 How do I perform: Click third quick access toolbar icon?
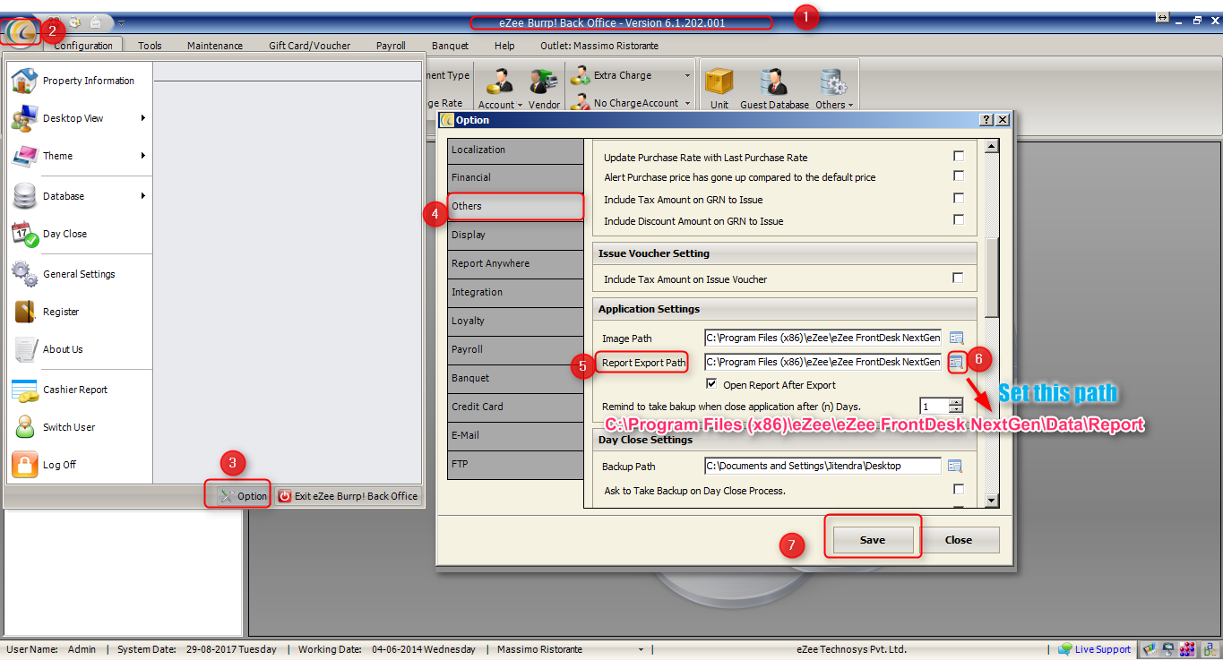[95, 22]
